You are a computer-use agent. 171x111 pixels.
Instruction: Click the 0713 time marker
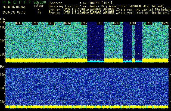point(51,23)
